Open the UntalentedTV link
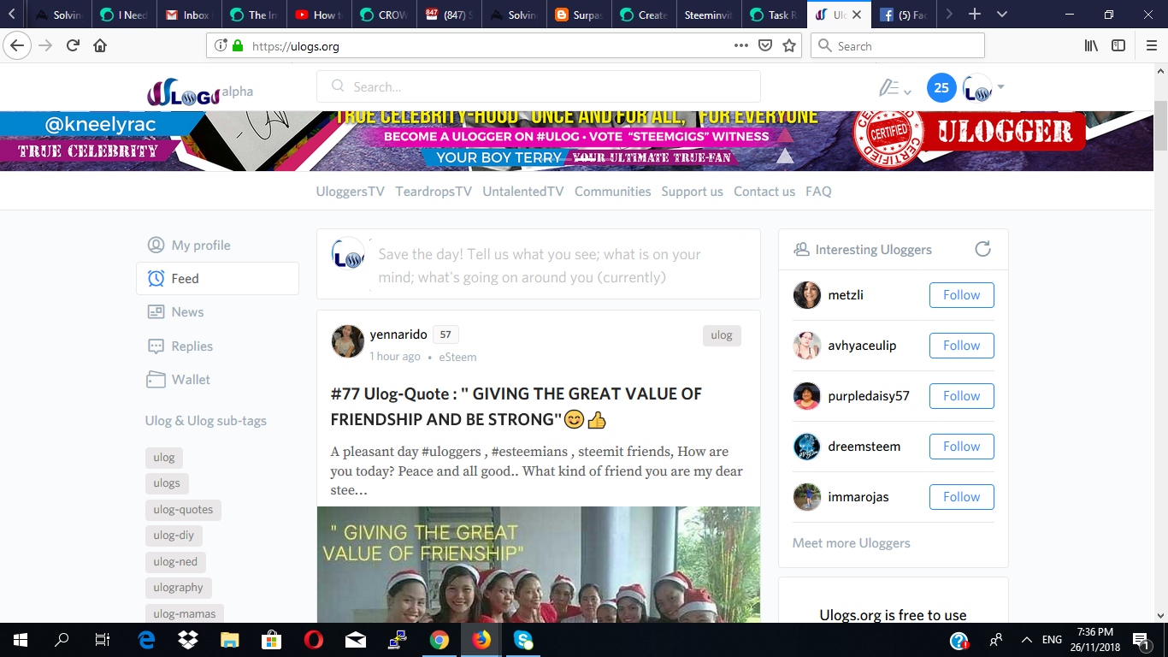 click(523, 192)
